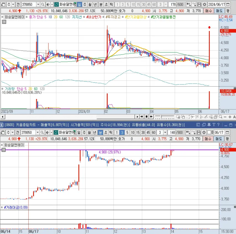Screen dimensions: 236x234
Task: Select the 분 minute tab in bottom chart
Action: coord(100,133)
